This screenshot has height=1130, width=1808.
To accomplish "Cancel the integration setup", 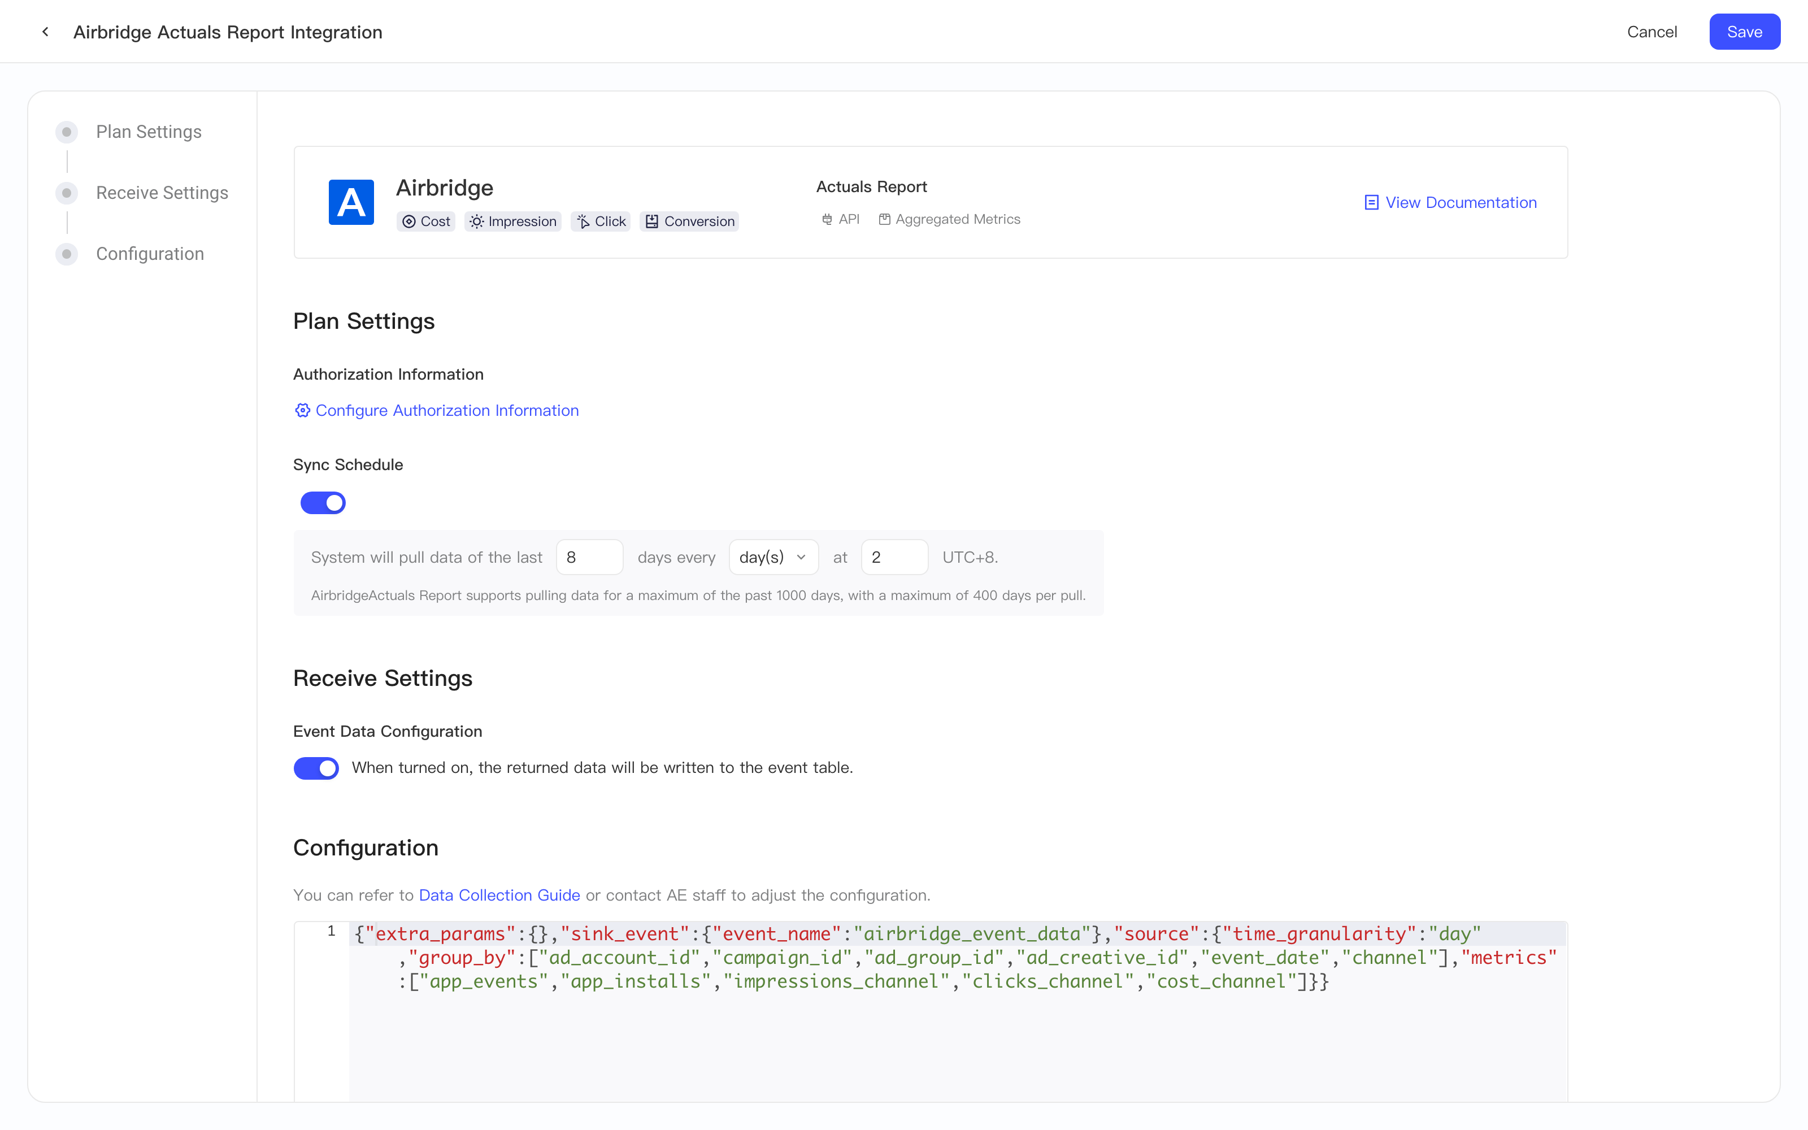I will [1652, 32].
